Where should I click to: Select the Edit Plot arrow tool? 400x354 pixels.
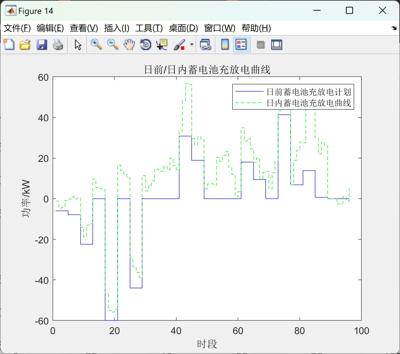[x=78, y=45]
